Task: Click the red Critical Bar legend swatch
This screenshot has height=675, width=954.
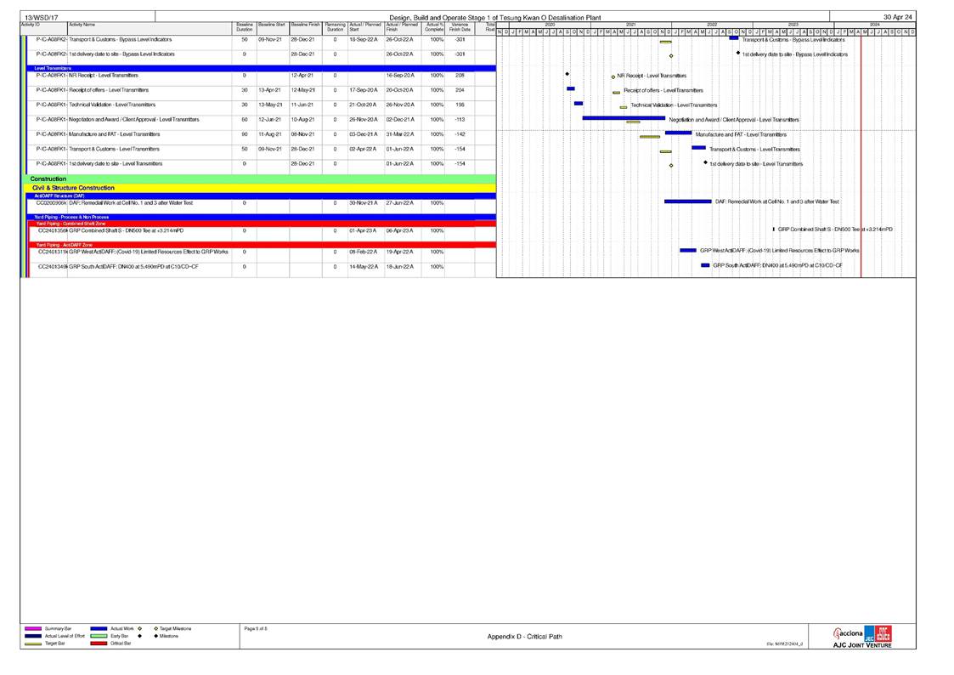Action: click(99, 644)
